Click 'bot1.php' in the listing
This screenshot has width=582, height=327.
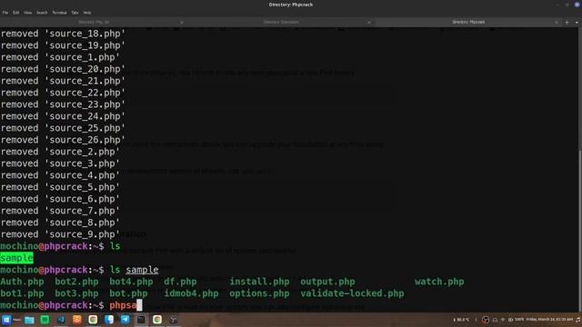(22, 293)
